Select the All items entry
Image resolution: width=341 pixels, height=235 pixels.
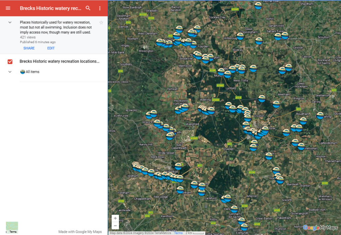click(x=32, y=72)
